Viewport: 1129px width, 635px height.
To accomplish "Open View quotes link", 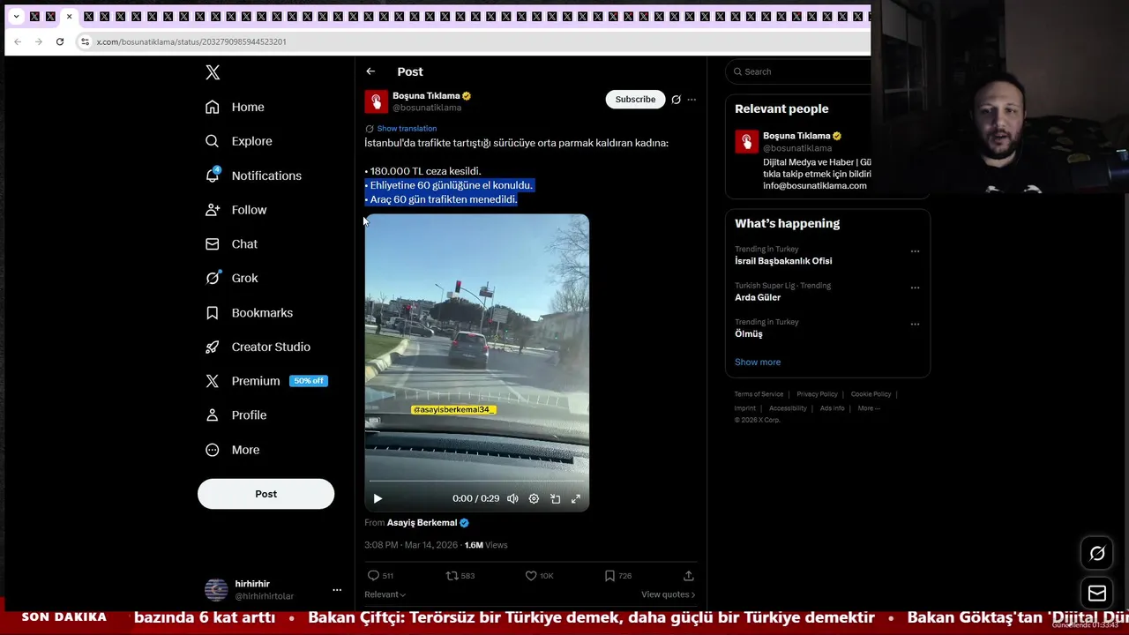I will (668, 594).
